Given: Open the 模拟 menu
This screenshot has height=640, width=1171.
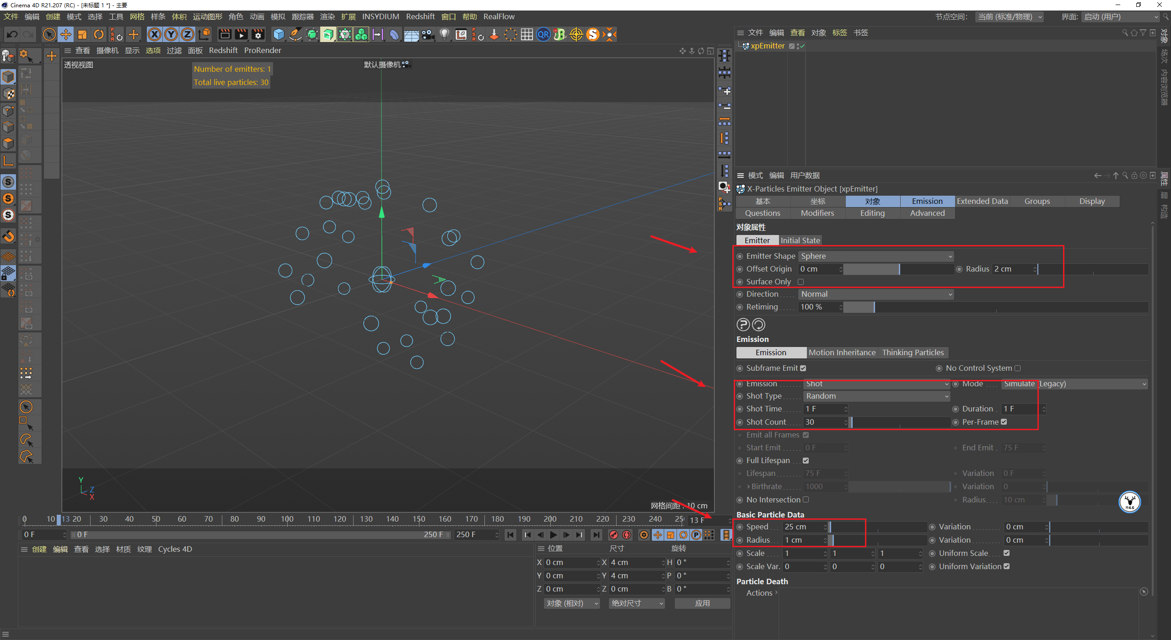Looking at the screenshot, I should coord(278,16).
